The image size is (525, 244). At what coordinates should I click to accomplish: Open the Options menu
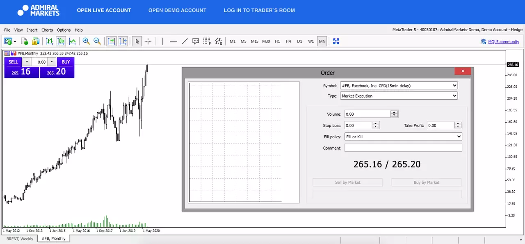pyautogui.click(x=64, y=30)
